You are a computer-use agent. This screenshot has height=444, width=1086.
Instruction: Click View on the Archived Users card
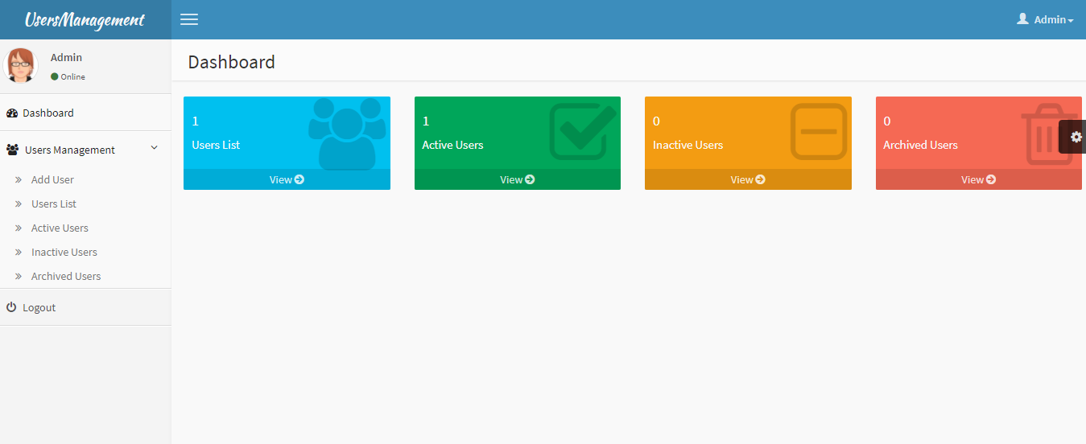978,179
